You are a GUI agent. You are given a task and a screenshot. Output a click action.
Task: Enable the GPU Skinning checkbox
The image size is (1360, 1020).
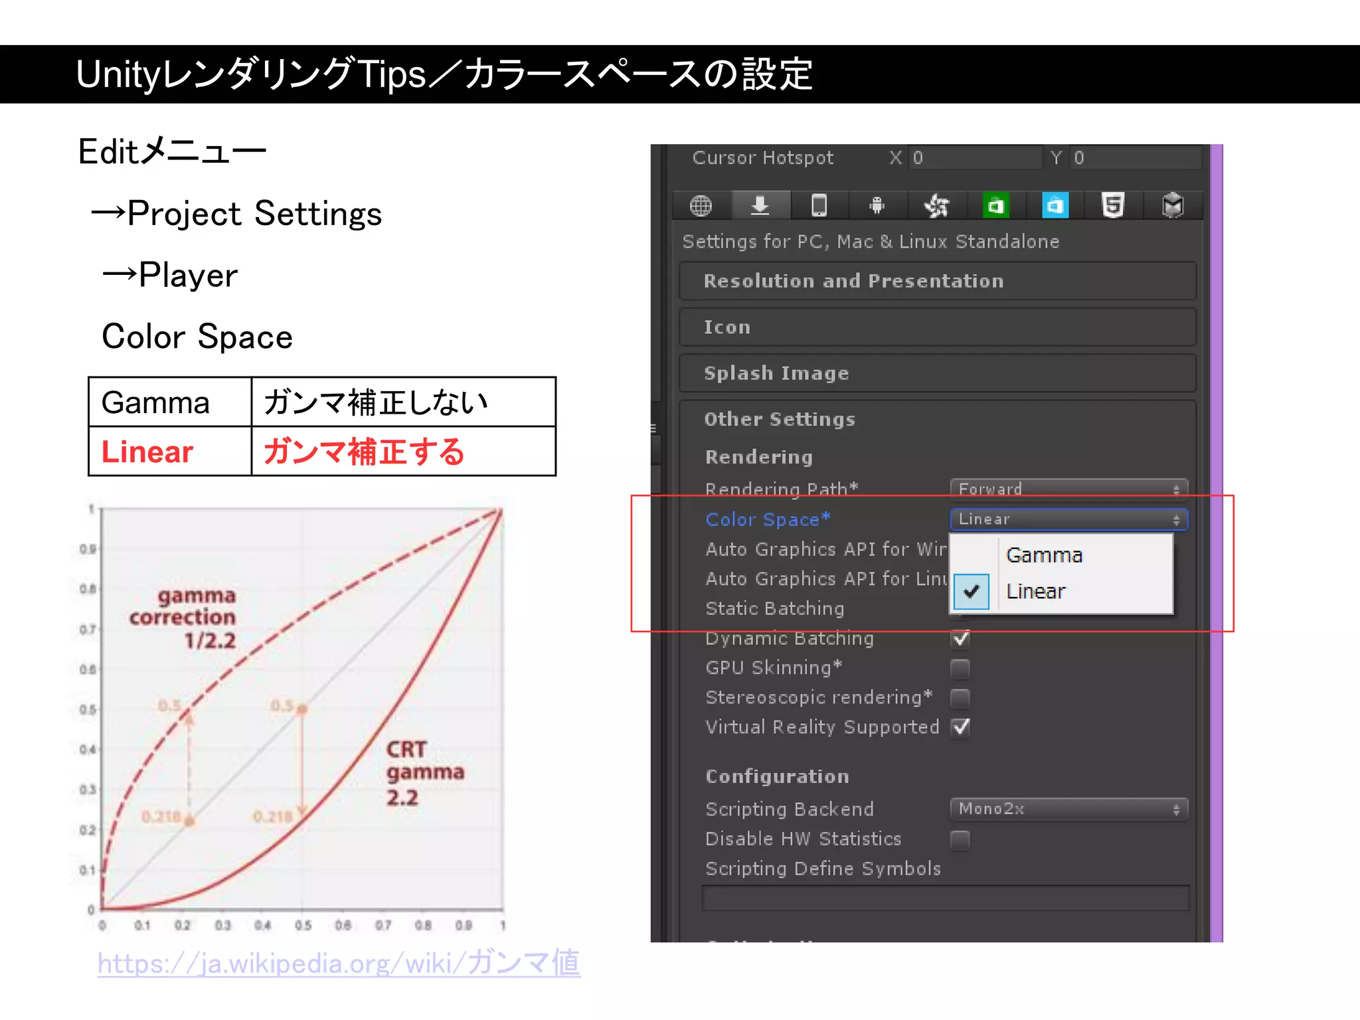pyautogui.click(x=960, y=669)
